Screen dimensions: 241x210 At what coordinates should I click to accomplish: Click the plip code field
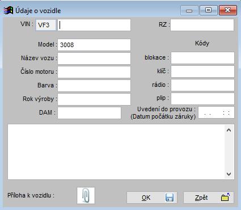[x=202, y=99]
